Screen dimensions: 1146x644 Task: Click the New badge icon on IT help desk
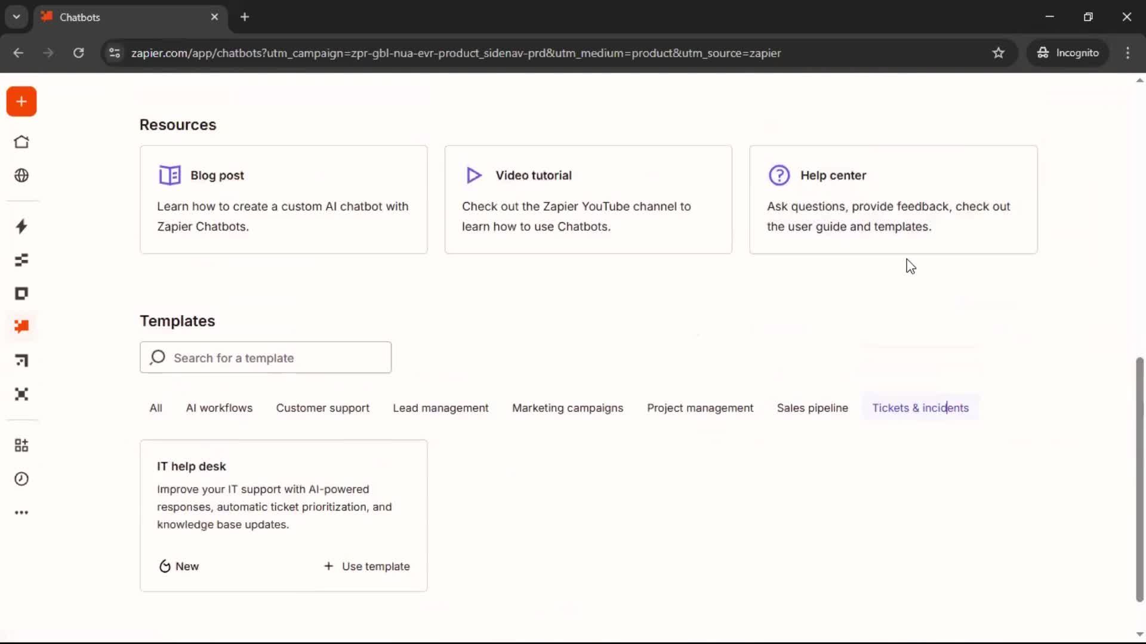[x=165, y=566]
